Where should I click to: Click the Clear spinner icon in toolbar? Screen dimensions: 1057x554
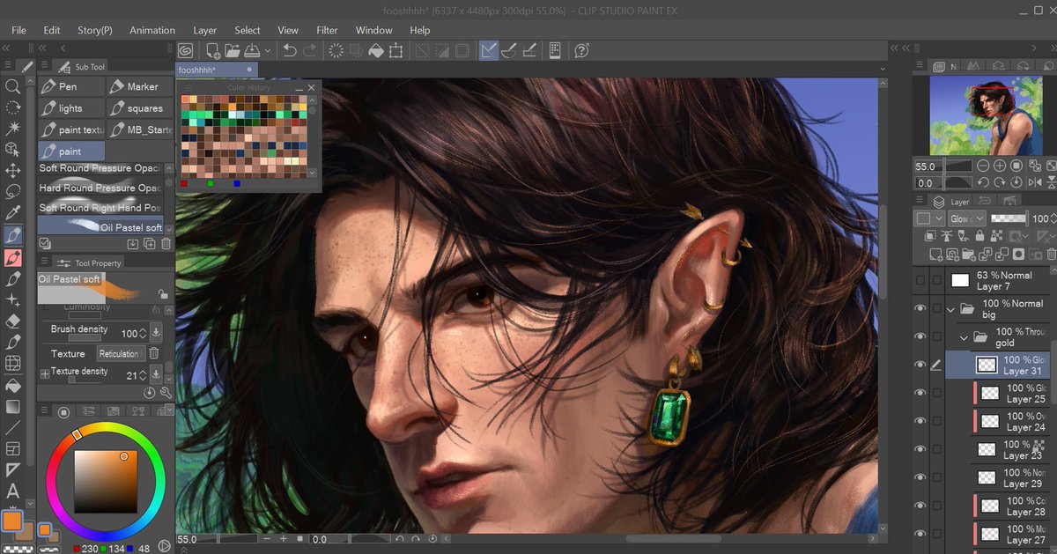336,51
